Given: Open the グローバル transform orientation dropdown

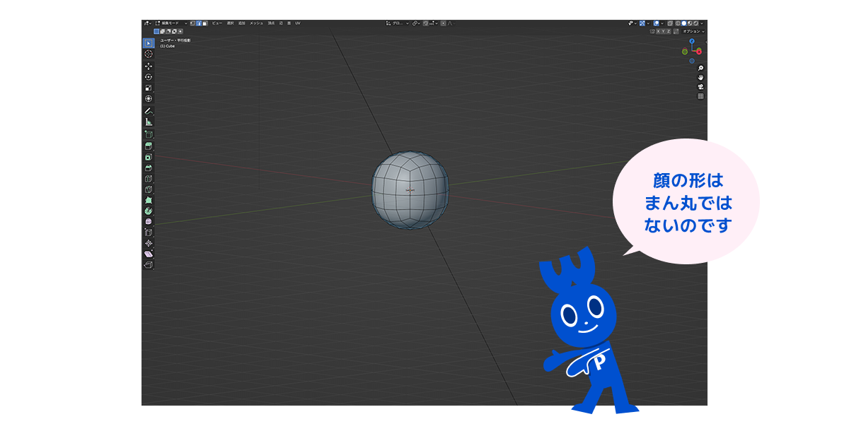Looking at the screenshot, I should pyautogui.click(x=397, y=23).
